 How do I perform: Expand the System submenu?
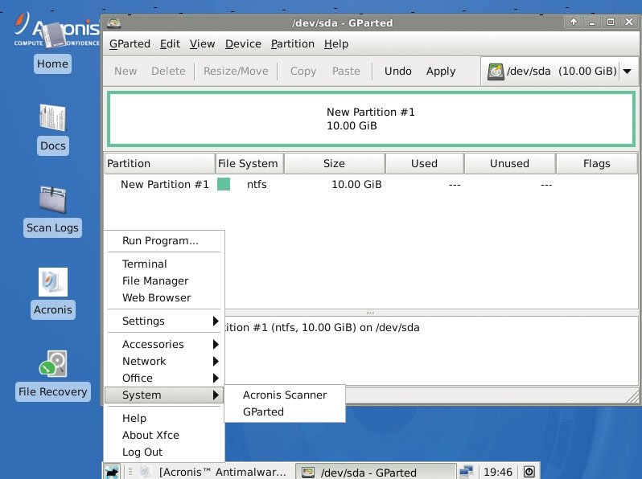coord(164,395)
